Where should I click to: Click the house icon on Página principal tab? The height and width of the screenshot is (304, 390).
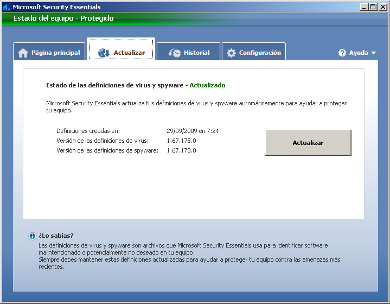point(23,53)
